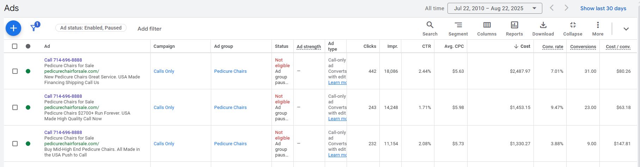Click the $2,487.97 cost value

(x=520, y=71)
